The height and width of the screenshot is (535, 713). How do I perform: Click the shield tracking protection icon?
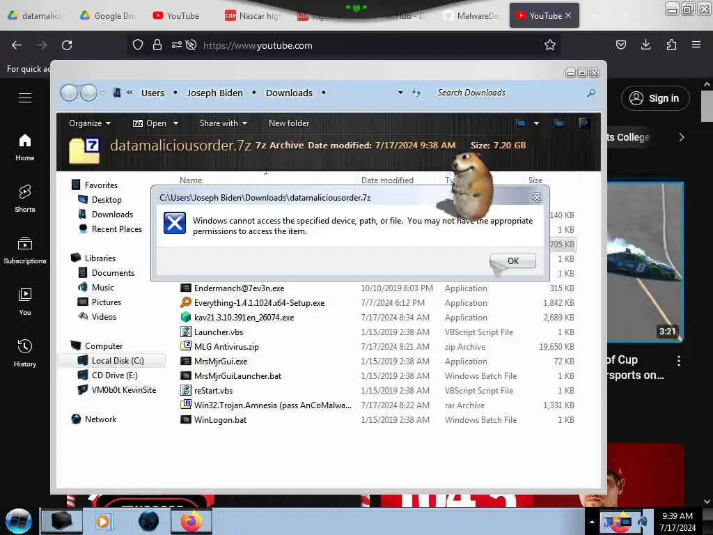coord(138,45)
